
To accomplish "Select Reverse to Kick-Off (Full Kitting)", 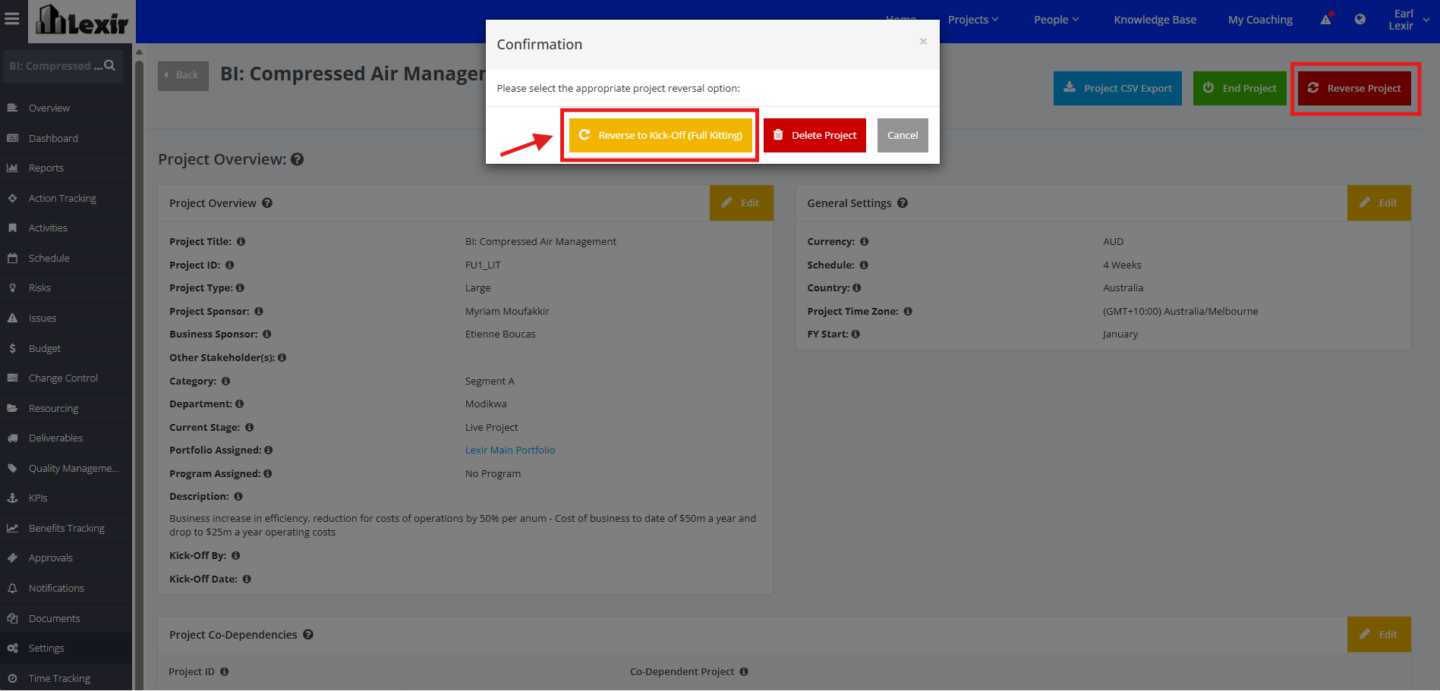I will [x=660, y=135].
